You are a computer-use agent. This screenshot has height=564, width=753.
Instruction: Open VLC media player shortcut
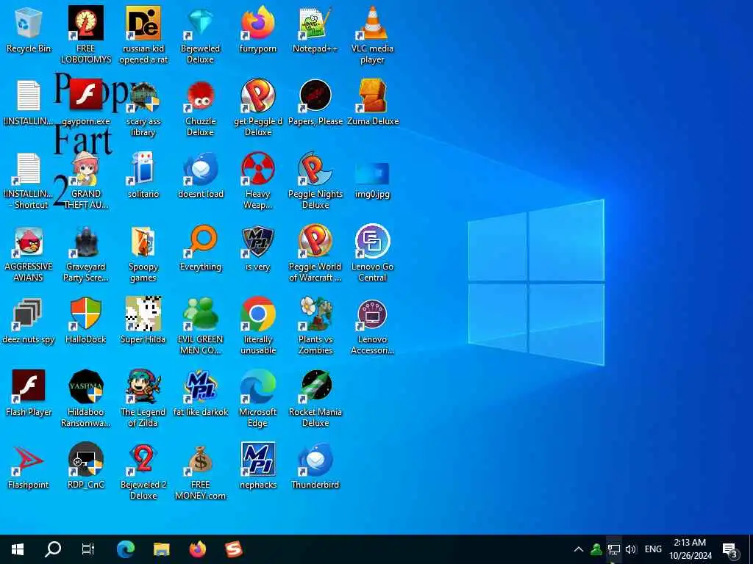[x=372, y=35]
